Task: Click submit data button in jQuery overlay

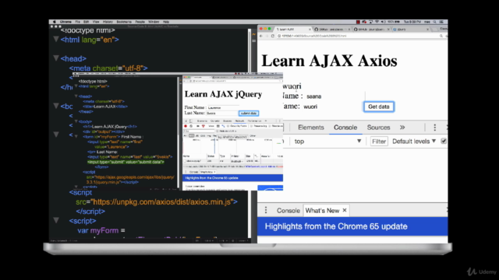Action: (x=249, y=113)
